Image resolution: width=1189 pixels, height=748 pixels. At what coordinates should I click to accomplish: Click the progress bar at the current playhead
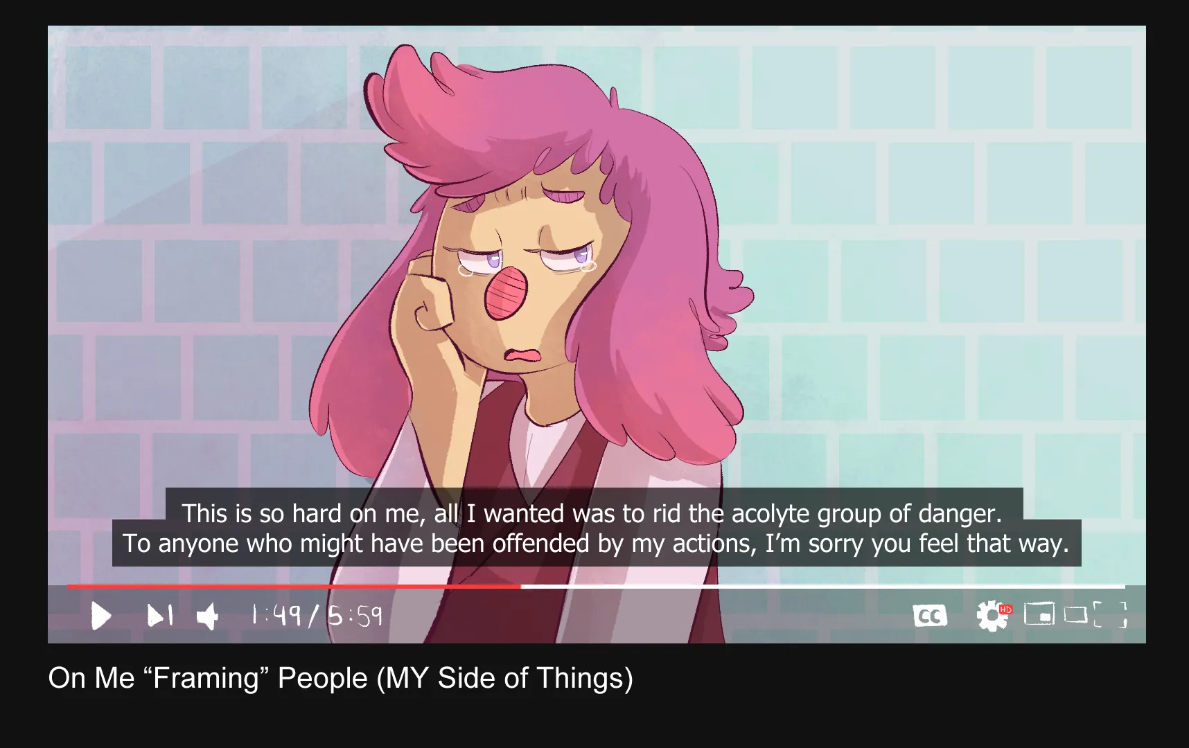click(521, 587)
